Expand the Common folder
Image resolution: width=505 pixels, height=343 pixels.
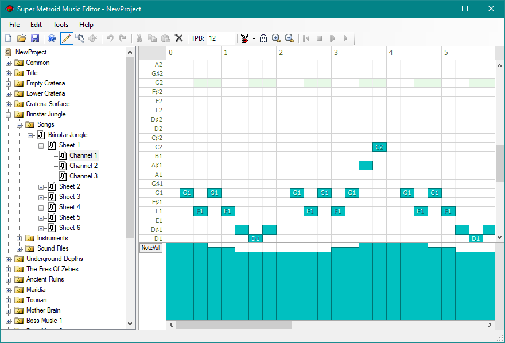(9, 63)
